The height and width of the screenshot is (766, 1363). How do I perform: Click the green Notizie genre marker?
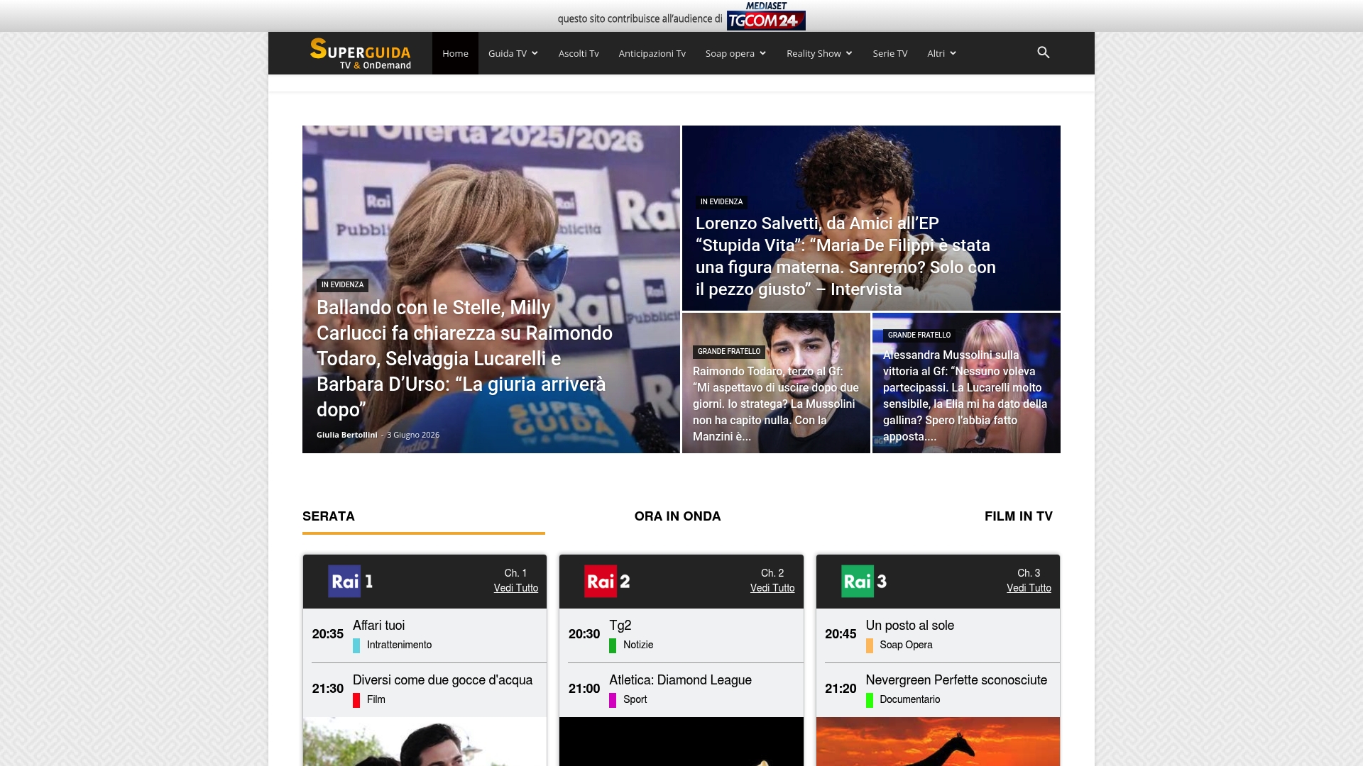[x=613, y=645]
